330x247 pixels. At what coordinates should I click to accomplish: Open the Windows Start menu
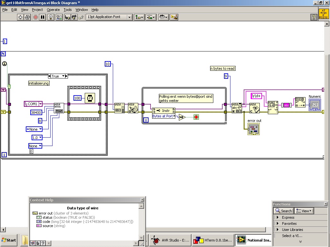pyautogui.click(x=9, y=240)
